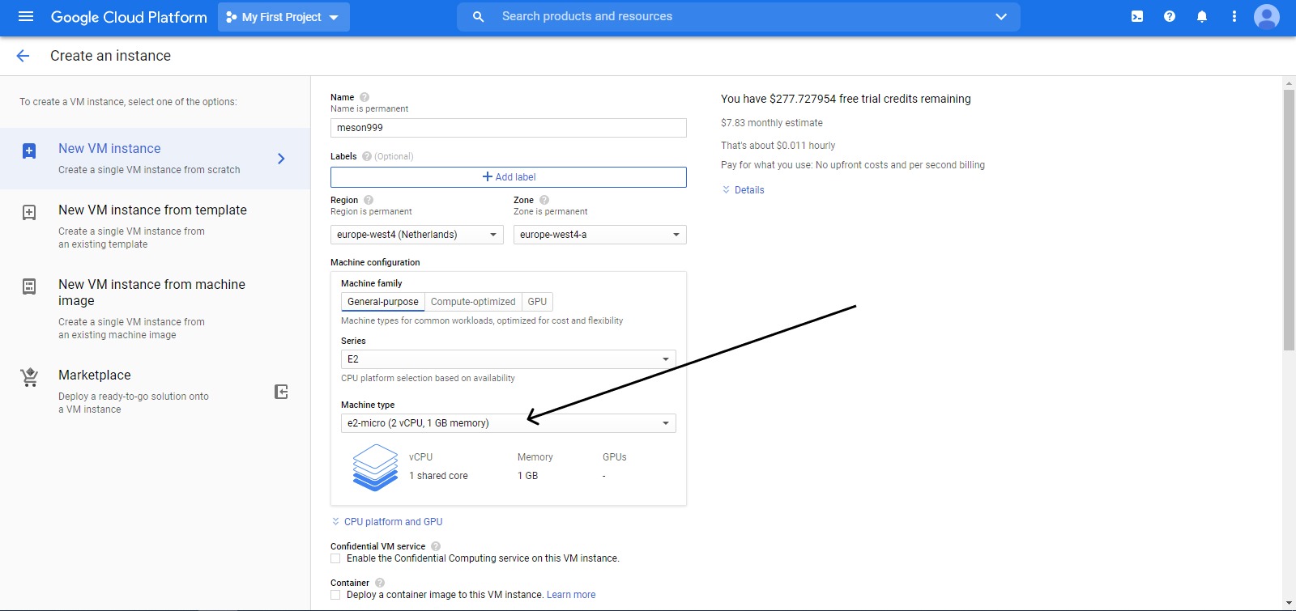Click the stacked layers machine type icon
This screenshot has height=611, width=1296.
[x=375, y=467]
